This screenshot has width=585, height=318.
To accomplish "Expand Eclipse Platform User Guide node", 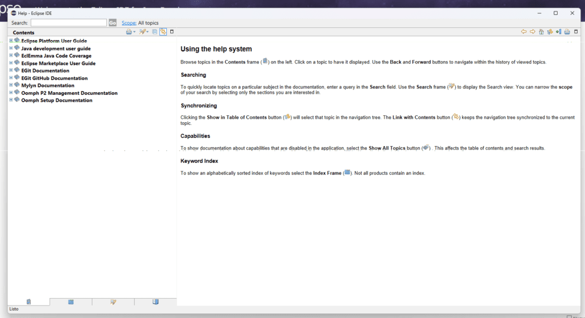I will coord(11,41).
